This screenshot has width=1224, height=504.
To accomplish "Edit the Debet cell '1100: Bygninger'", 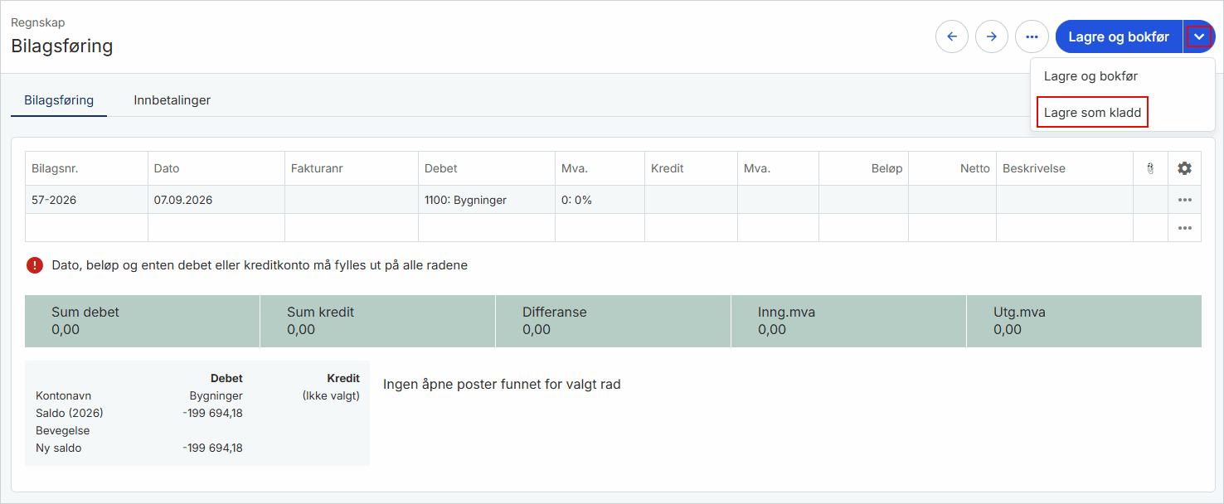I will tap(487, 200).
